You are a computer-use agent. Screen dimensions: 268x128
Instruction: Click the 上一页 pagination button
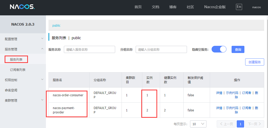point(226,124)
